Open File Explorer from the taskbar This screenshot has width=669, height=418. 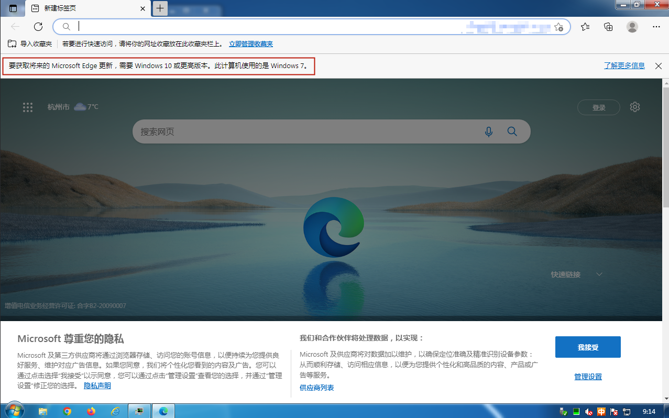coord(43,411)
